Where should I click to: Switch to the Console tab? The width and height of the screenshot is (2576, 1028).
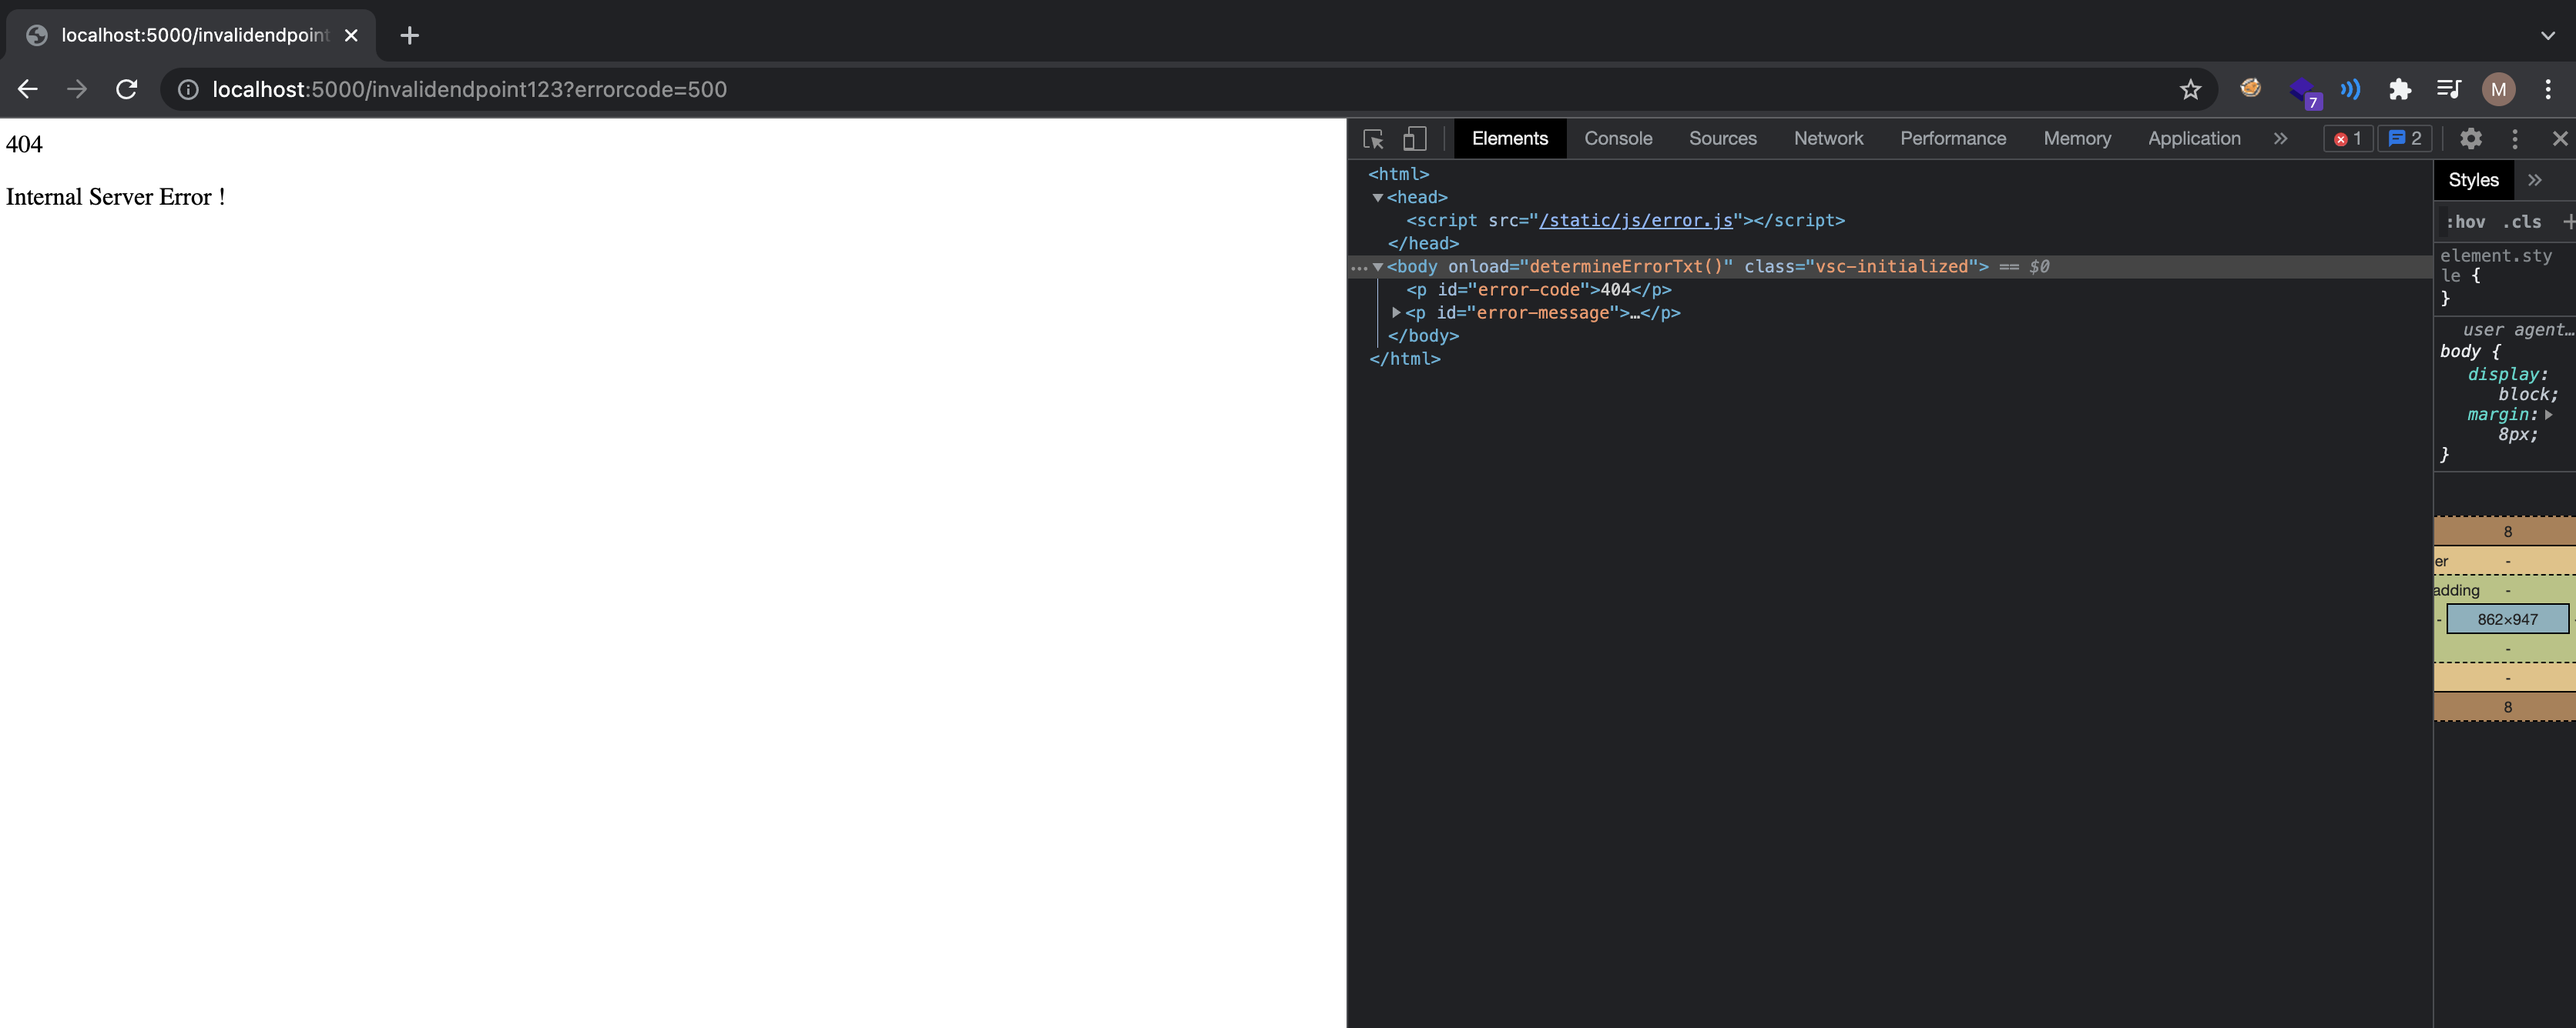coord(1617,139)
